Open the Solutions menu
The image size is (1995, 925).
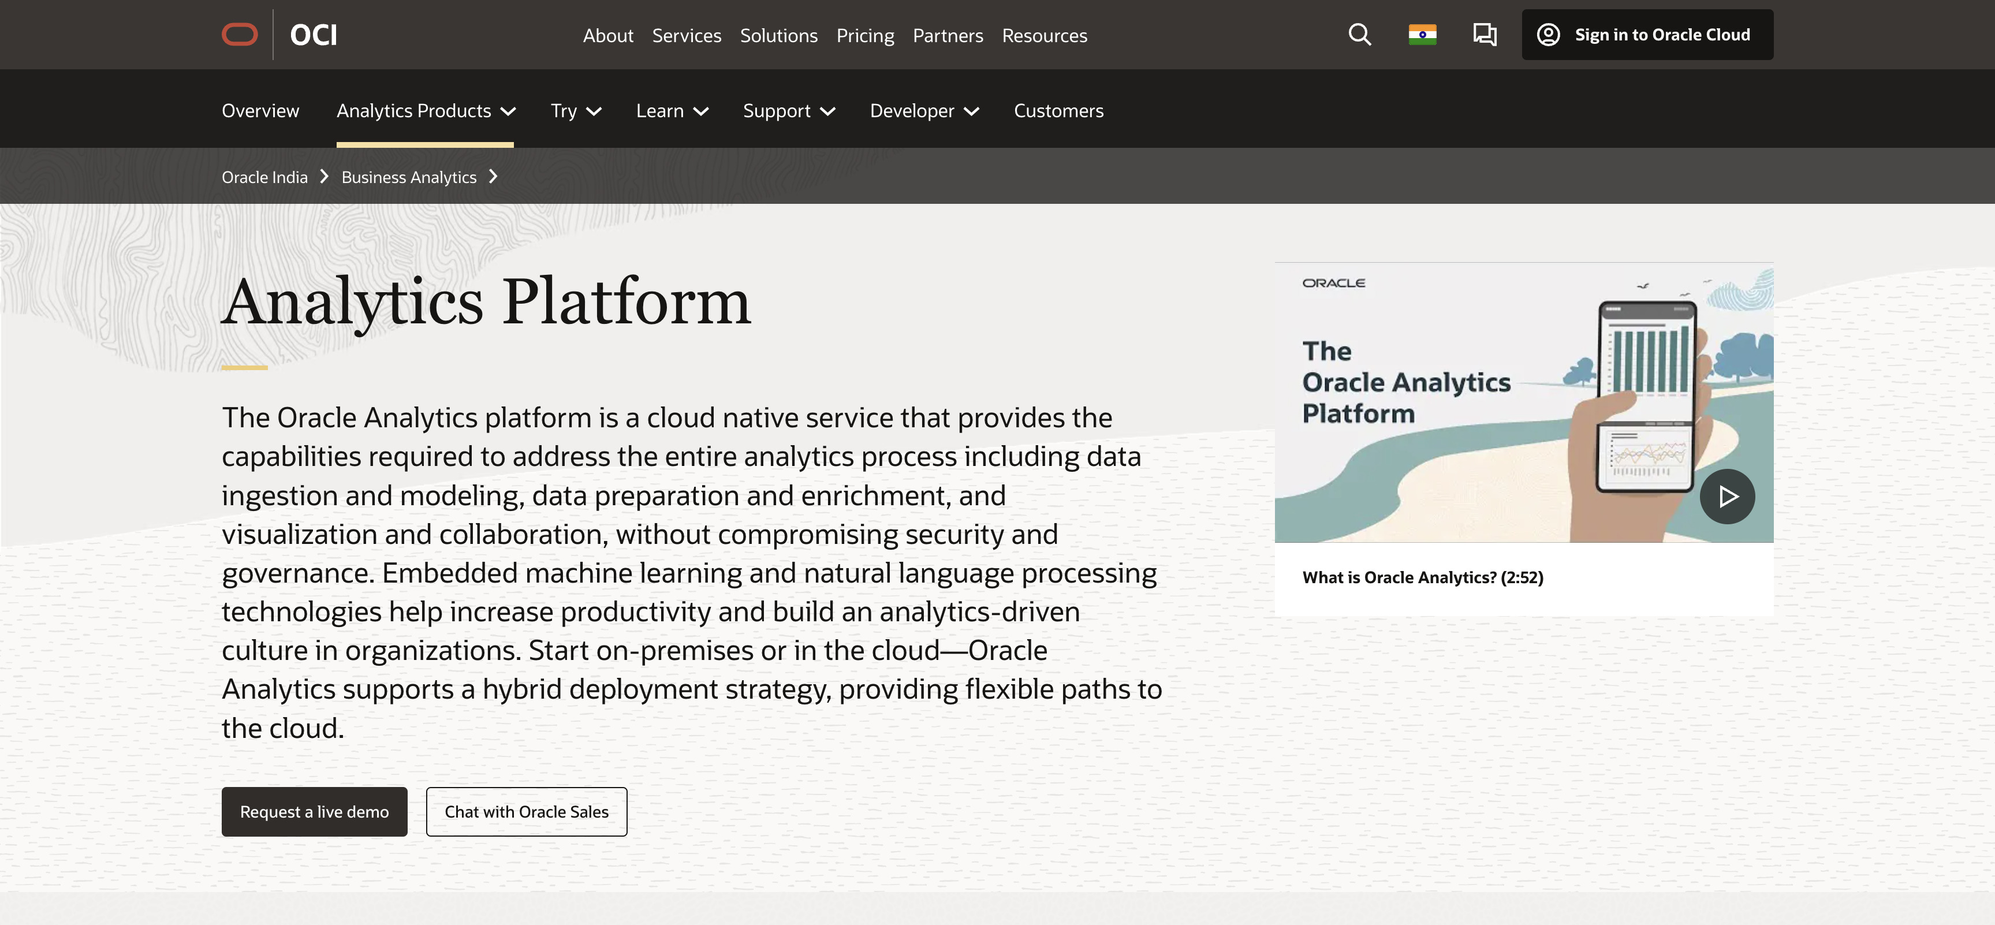pos(778,36)
